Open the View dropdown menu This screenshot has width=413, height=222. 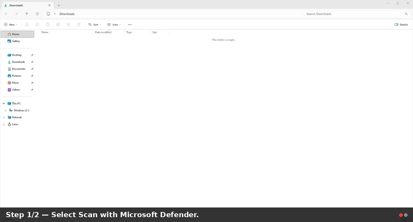(114, 25)
